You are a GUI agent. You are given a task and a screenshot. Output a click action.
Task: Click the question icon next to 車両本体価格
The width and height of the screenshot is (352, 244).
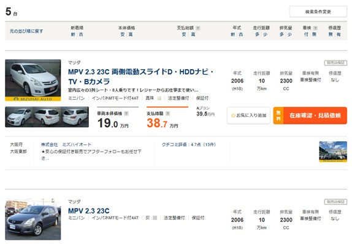pyautogui.click(x=126, y=114)
